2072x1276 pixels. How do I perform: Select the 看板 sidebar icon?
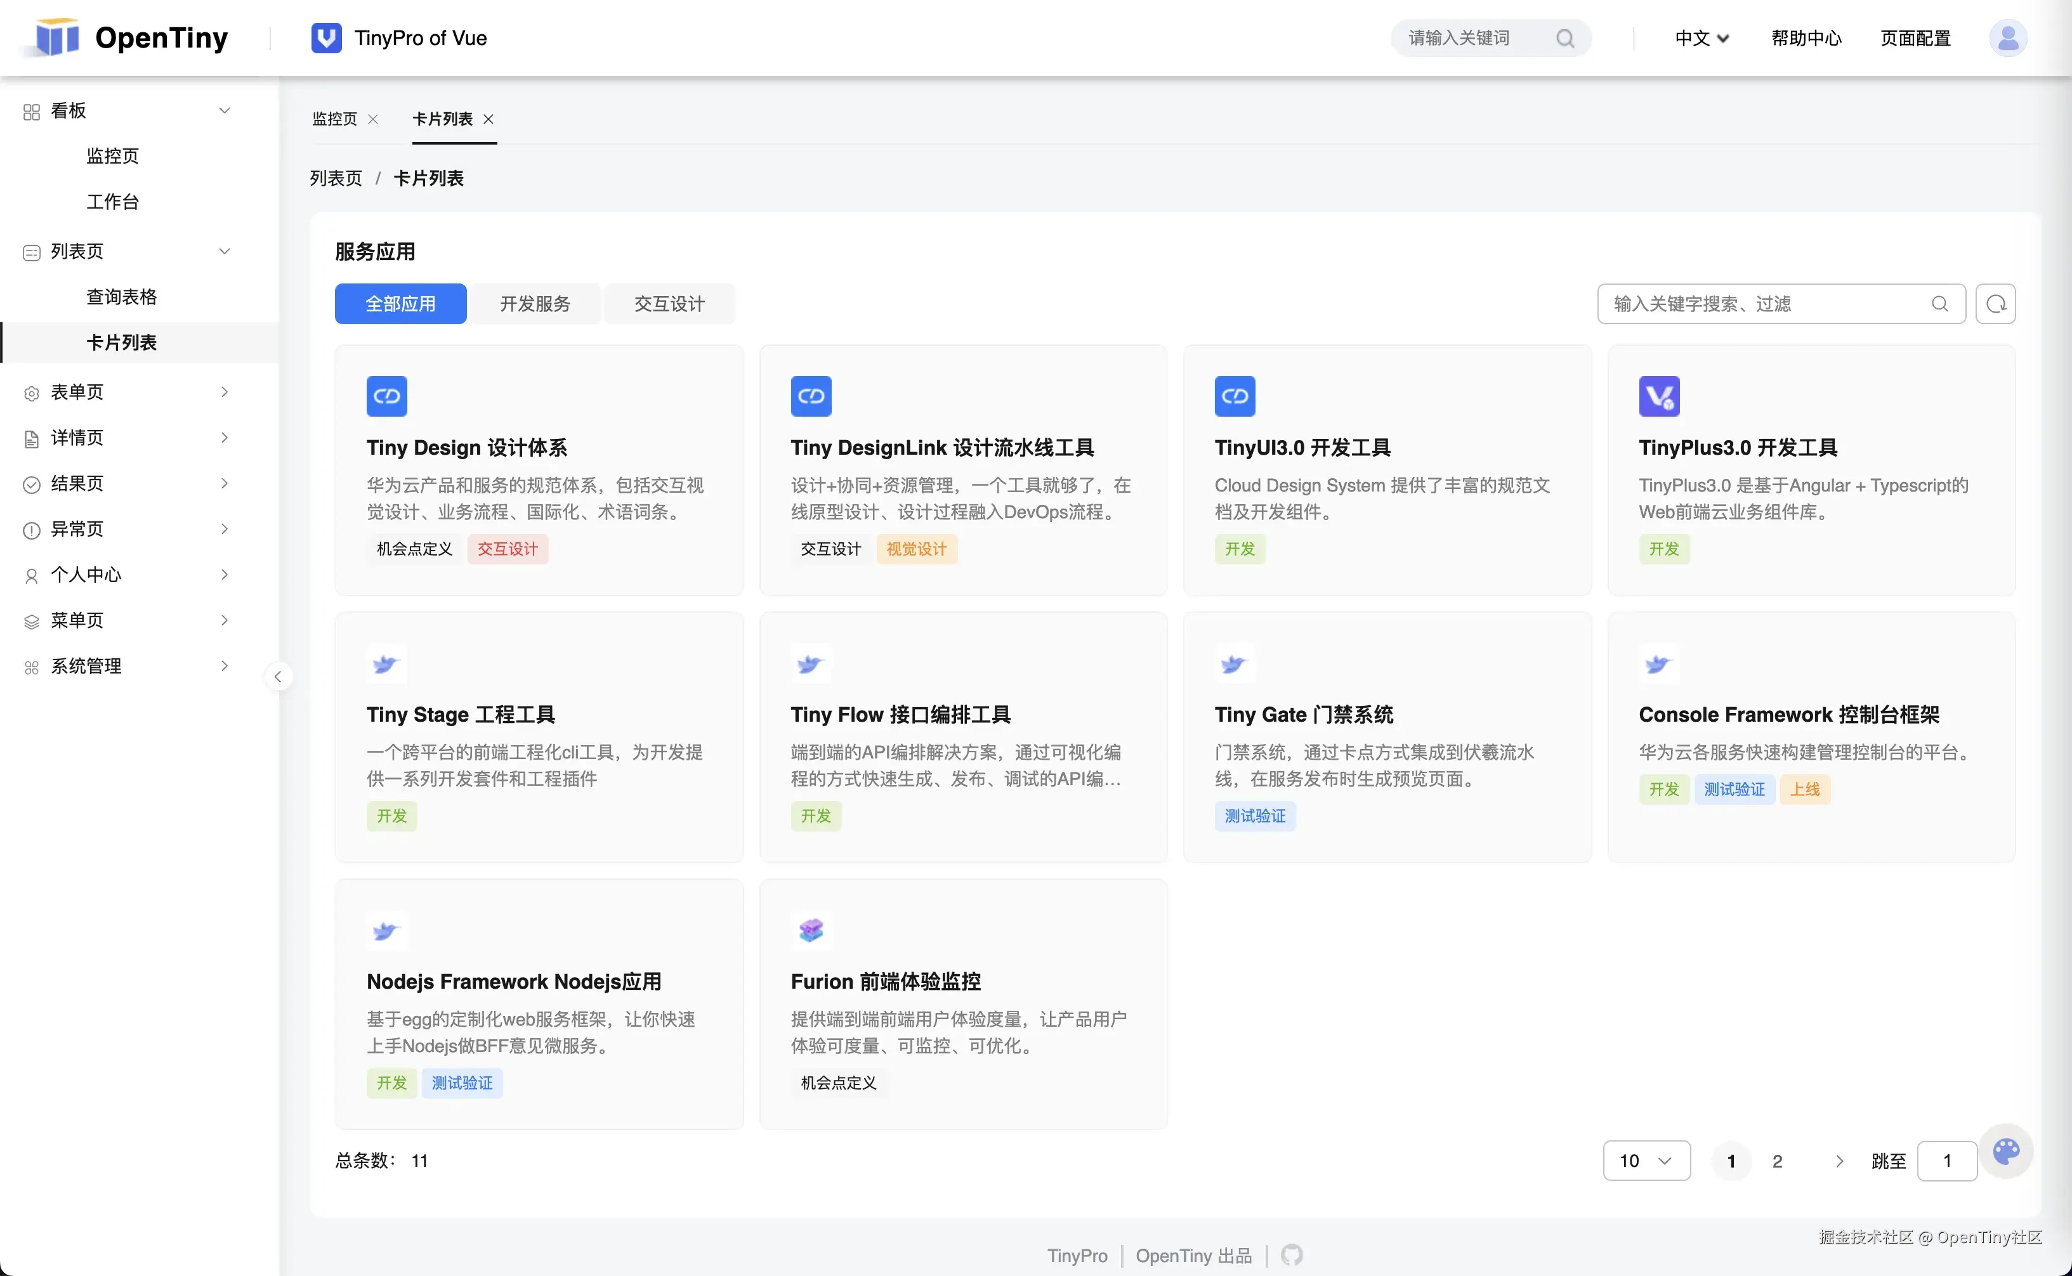pyautogui.click(x=30, y=110)
